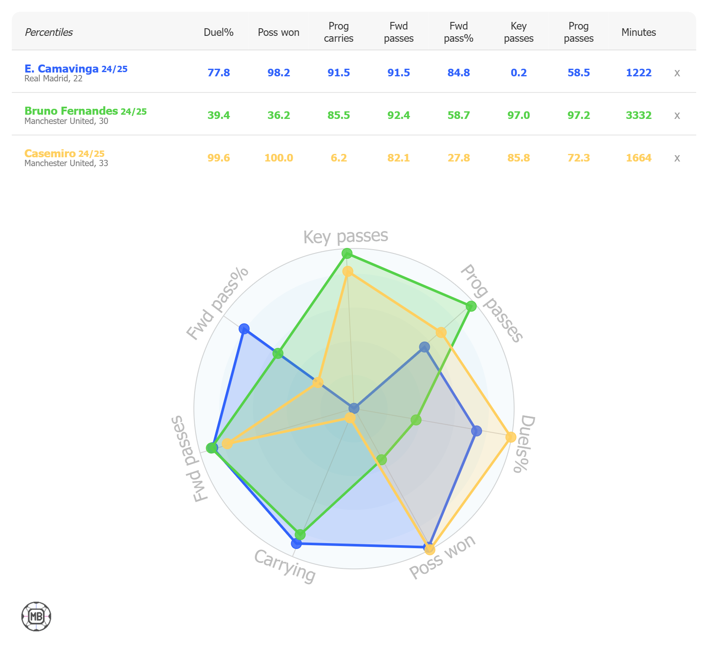This screenshot has width=708, height=662.
Task: Click the Prog passes column header
Action: click(x=579, y=32)
